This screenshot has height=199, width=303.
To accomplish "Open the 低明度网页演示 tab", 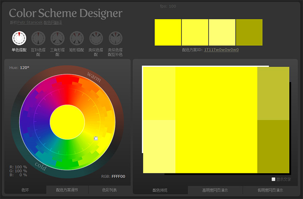I will (270, 190).
